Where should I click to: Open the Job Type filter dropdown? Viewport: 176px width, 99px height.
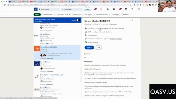[89, 15]
